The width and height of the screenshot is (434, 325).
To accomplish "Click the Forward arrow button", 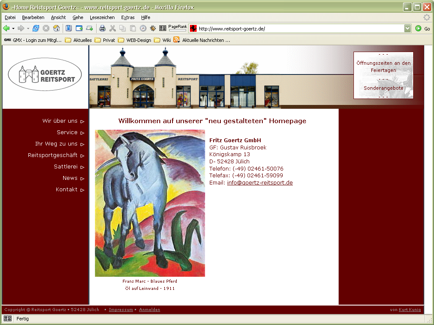I will (21, 28).
